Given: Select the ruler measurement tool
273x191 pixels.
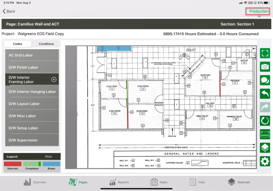Looking at the screenshot, I should tap(265, 134).
